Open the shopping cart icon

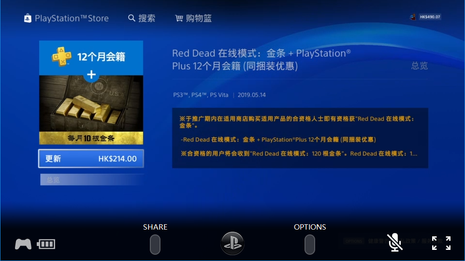pos(179,18)
